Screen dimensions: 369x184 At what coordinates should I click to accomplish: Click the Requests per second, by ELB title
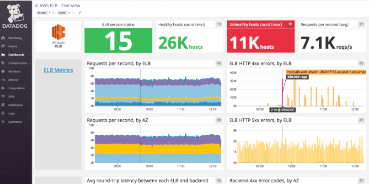click(119, 63)
